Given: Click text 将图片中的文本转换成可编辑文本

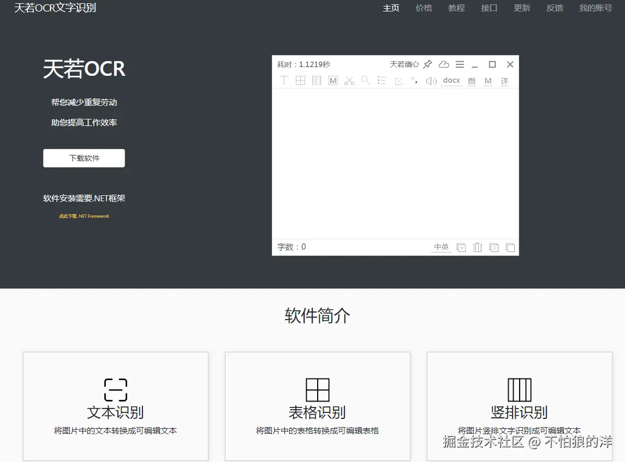Looking at the screenshot, I should (116, 430).
